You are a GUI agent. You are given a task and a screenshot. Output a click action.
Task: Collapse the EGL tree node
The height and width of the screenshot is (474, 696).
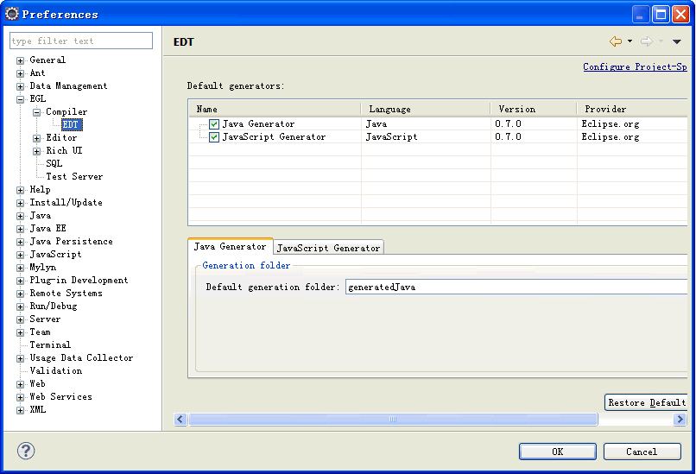pos(20,99)
